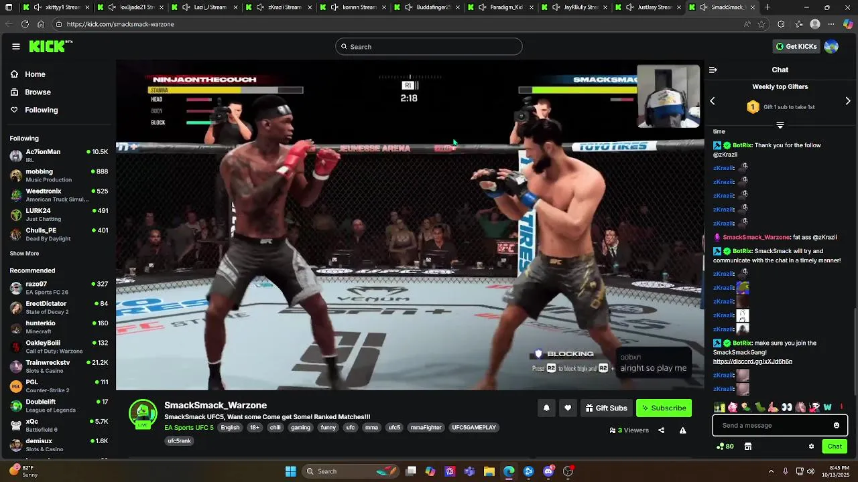Open a new browser tab
The image size is (858, 482).
(x=768, y=7)
